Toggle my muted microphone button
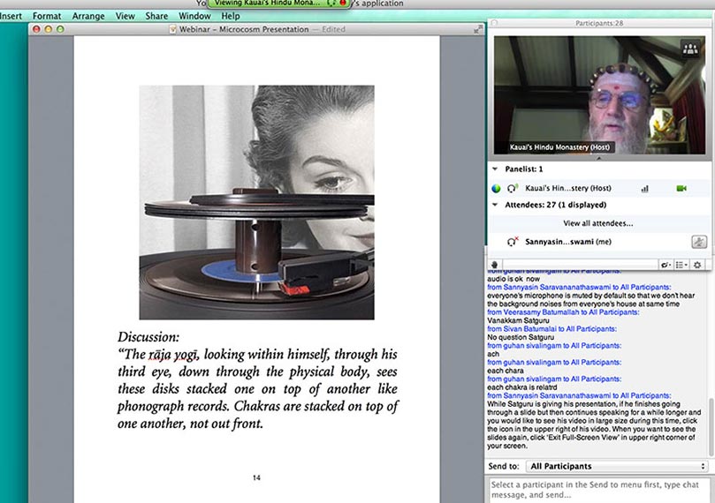 point(698,242)
